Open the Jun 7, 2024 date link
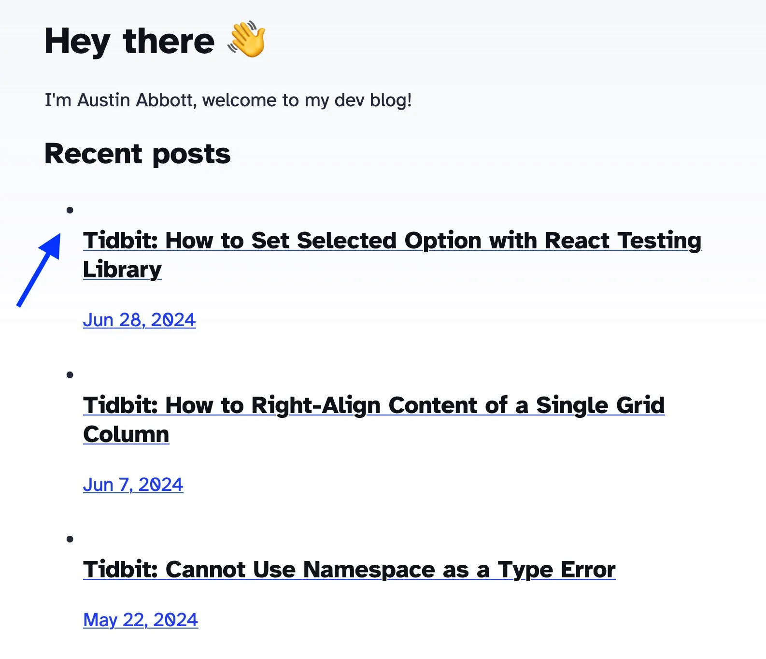 click(133, 485)
